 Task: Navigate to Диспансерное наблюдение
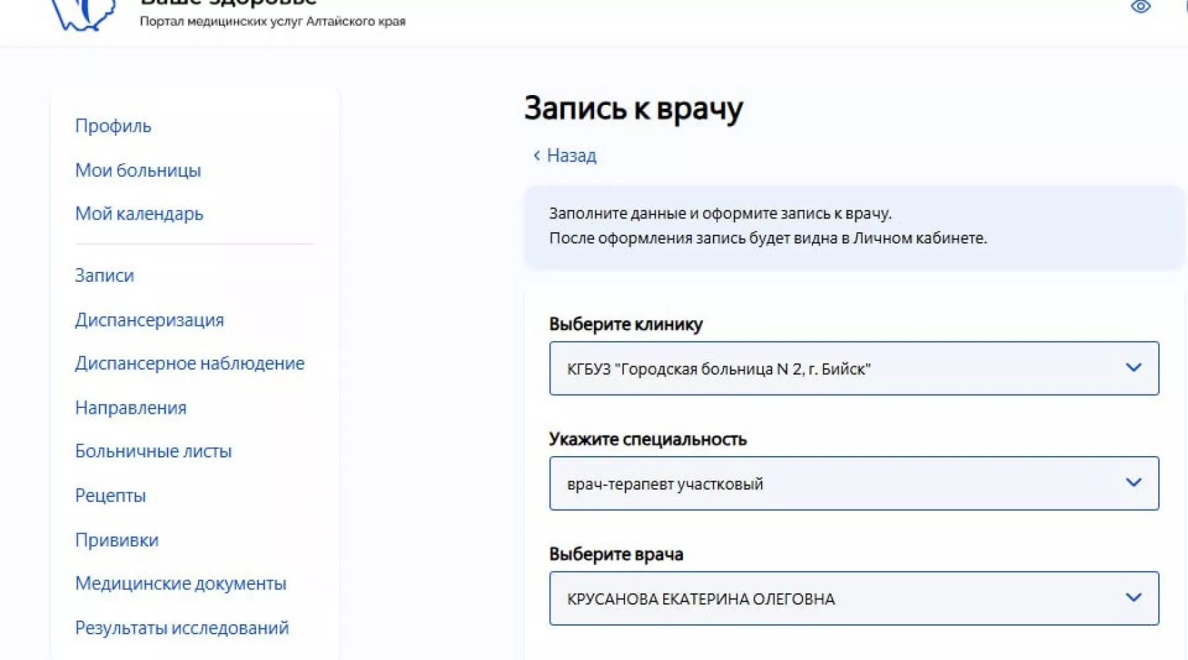pyautogui.click(x=189, y=364)
